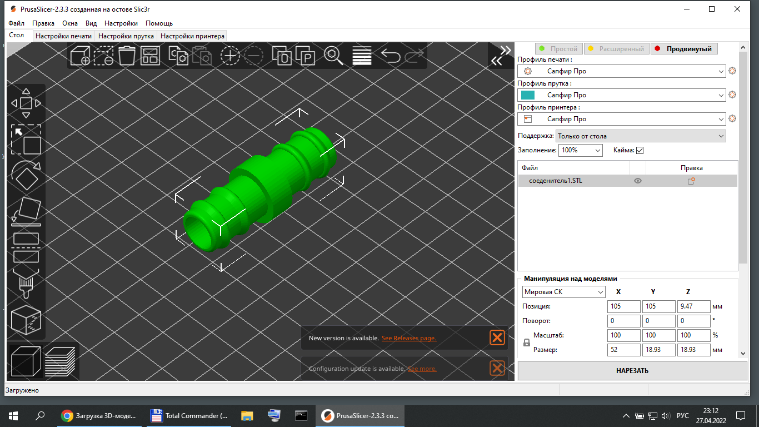Click the Size X field showing 52
This screenshot has height=427, width=759.
click(624, 350)
